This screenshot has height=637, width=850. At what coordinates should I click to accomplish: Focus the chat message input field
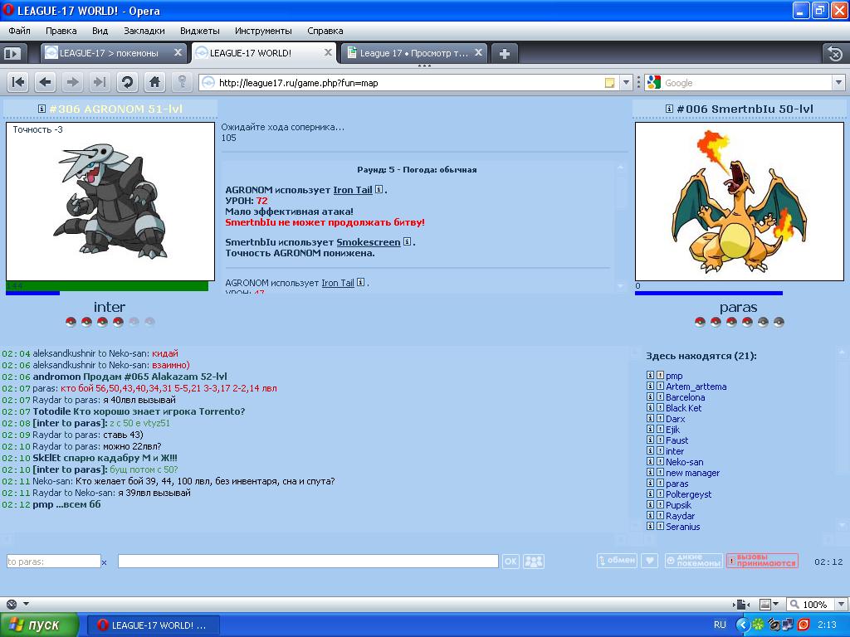click(x=308, y=562)
